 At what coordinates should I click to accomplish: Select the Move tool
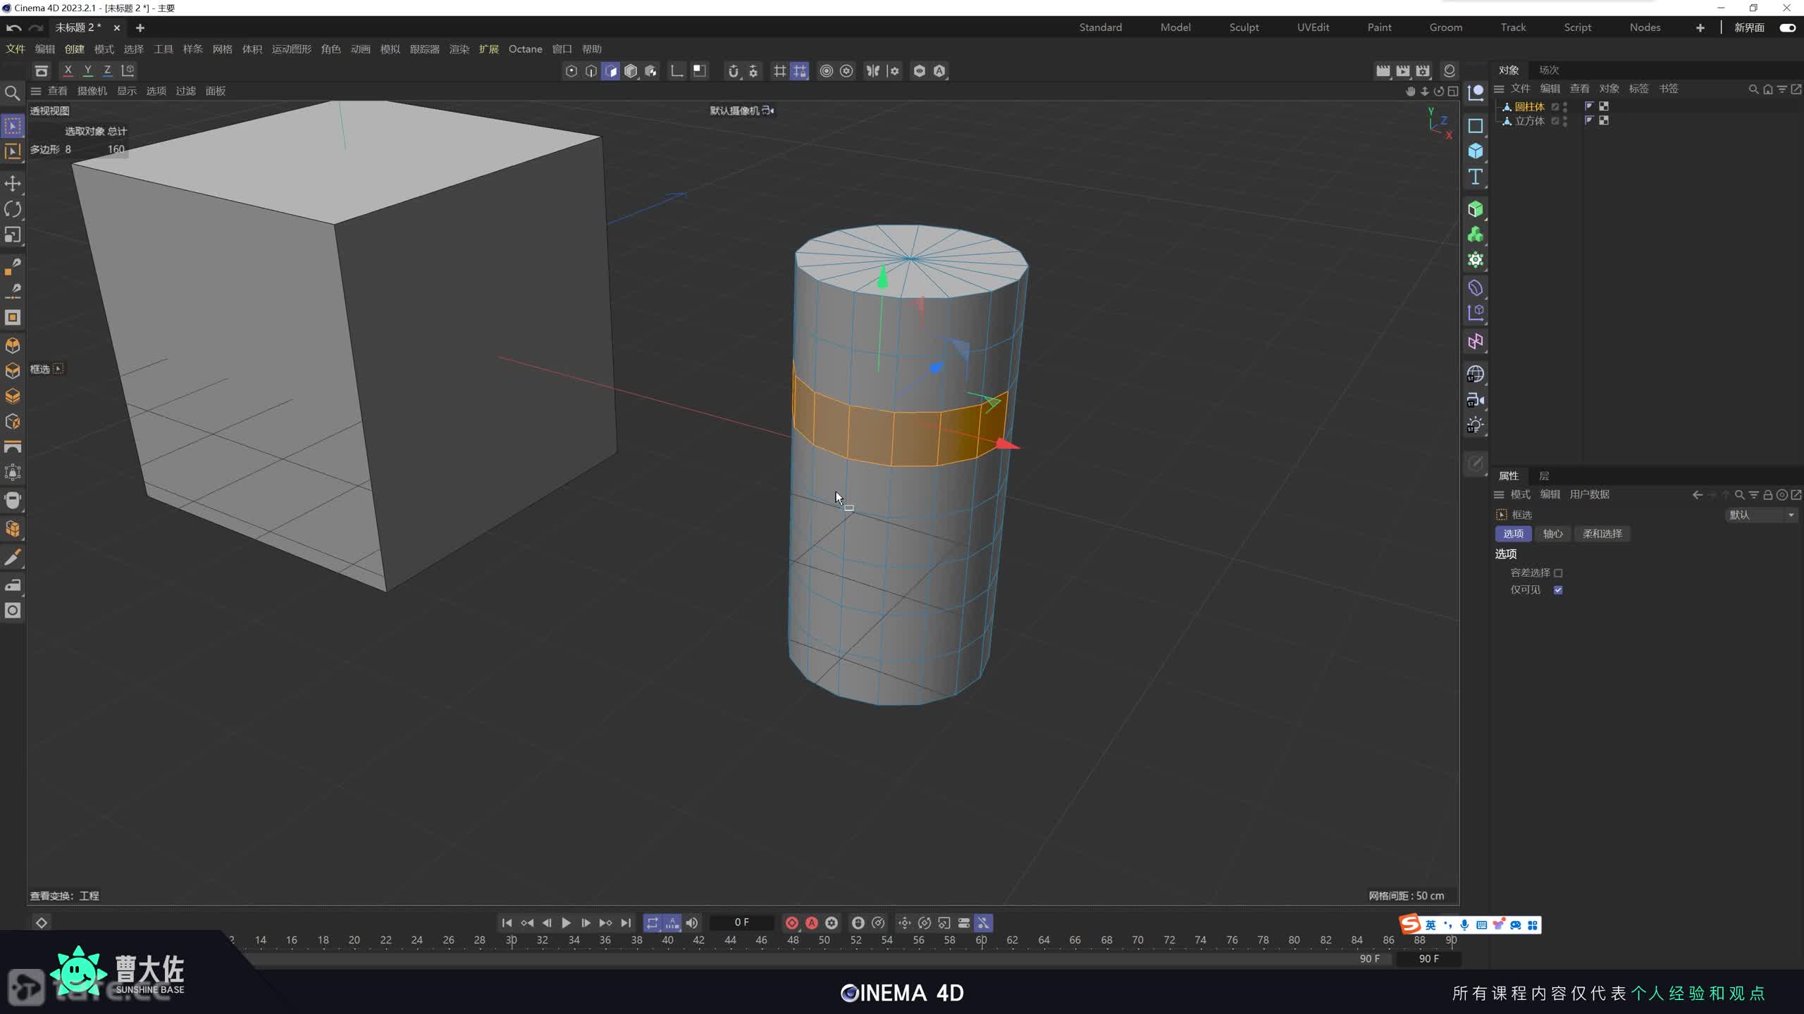13,184
